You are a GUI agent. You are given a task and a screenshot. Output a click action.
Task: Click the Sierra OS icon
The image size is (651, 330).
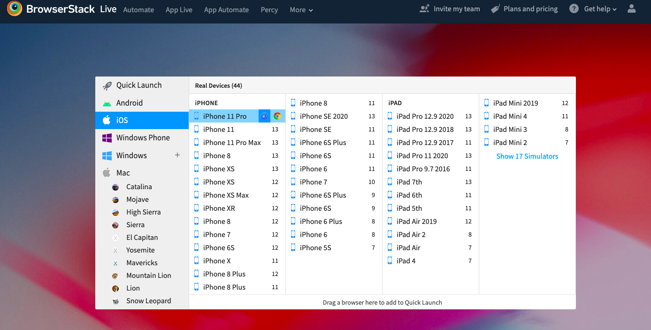[115, 225]
